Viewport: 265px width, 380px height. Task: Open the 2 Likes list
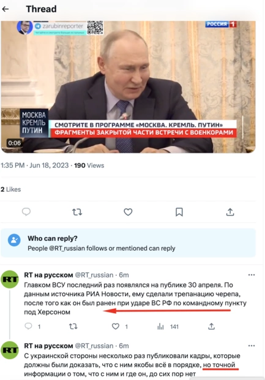pyautogui.click(x=10, y=189)
